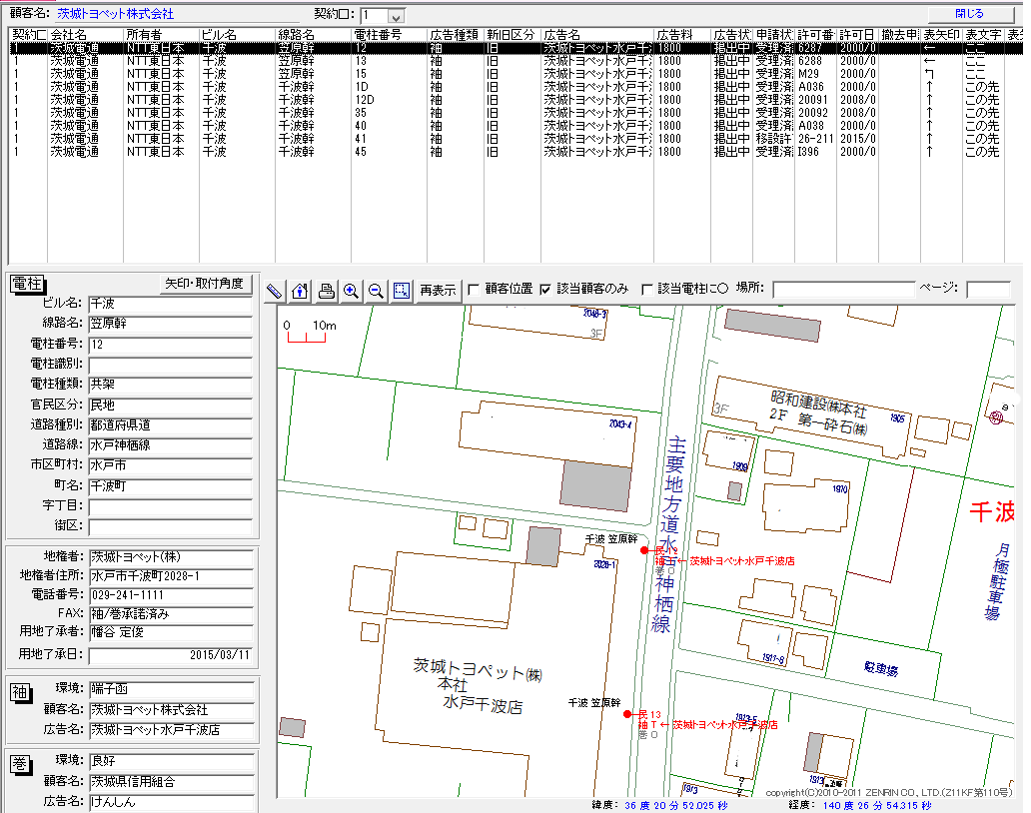Click the 会社名 column header
The image size is (1031, 813).
[86, 35]
